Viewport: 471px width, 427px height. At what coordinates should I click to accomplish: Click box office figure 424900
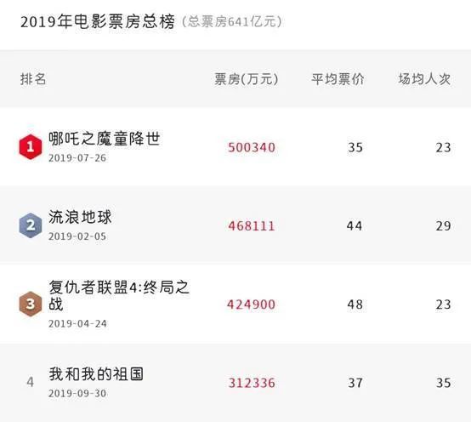251,305
